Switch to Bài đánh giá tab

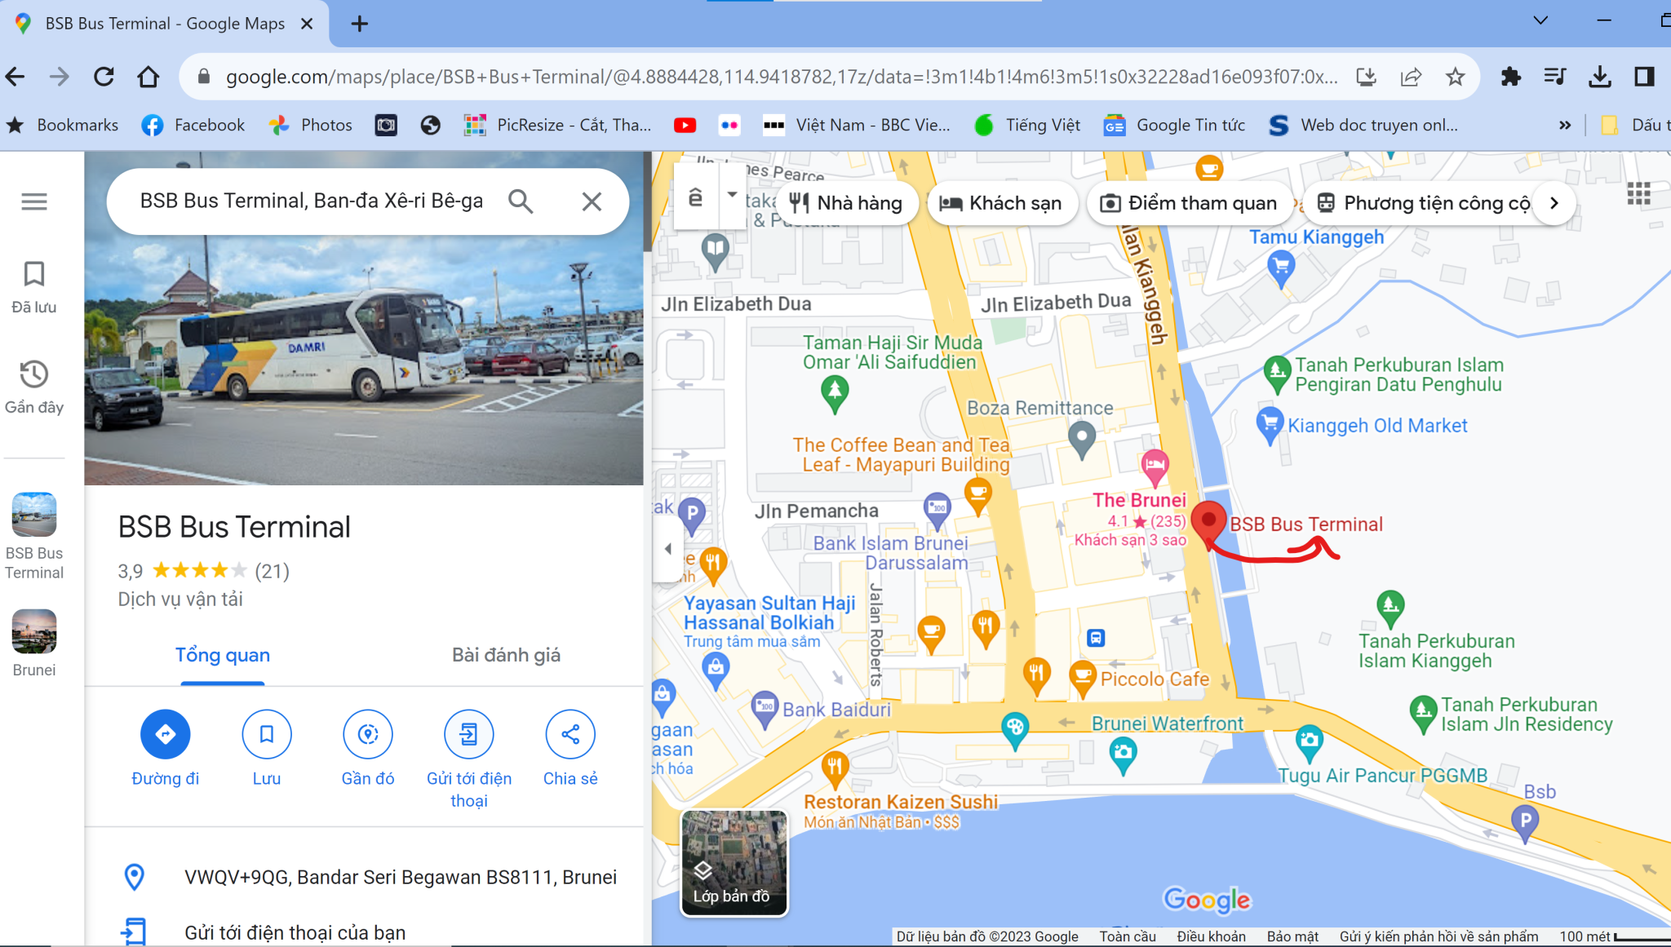click(506, 655)
